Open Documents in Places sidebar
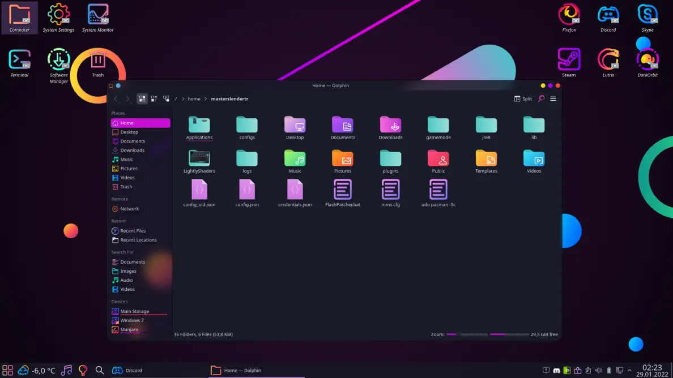This screenshot has height=378, width=673. tap(140, 141)
